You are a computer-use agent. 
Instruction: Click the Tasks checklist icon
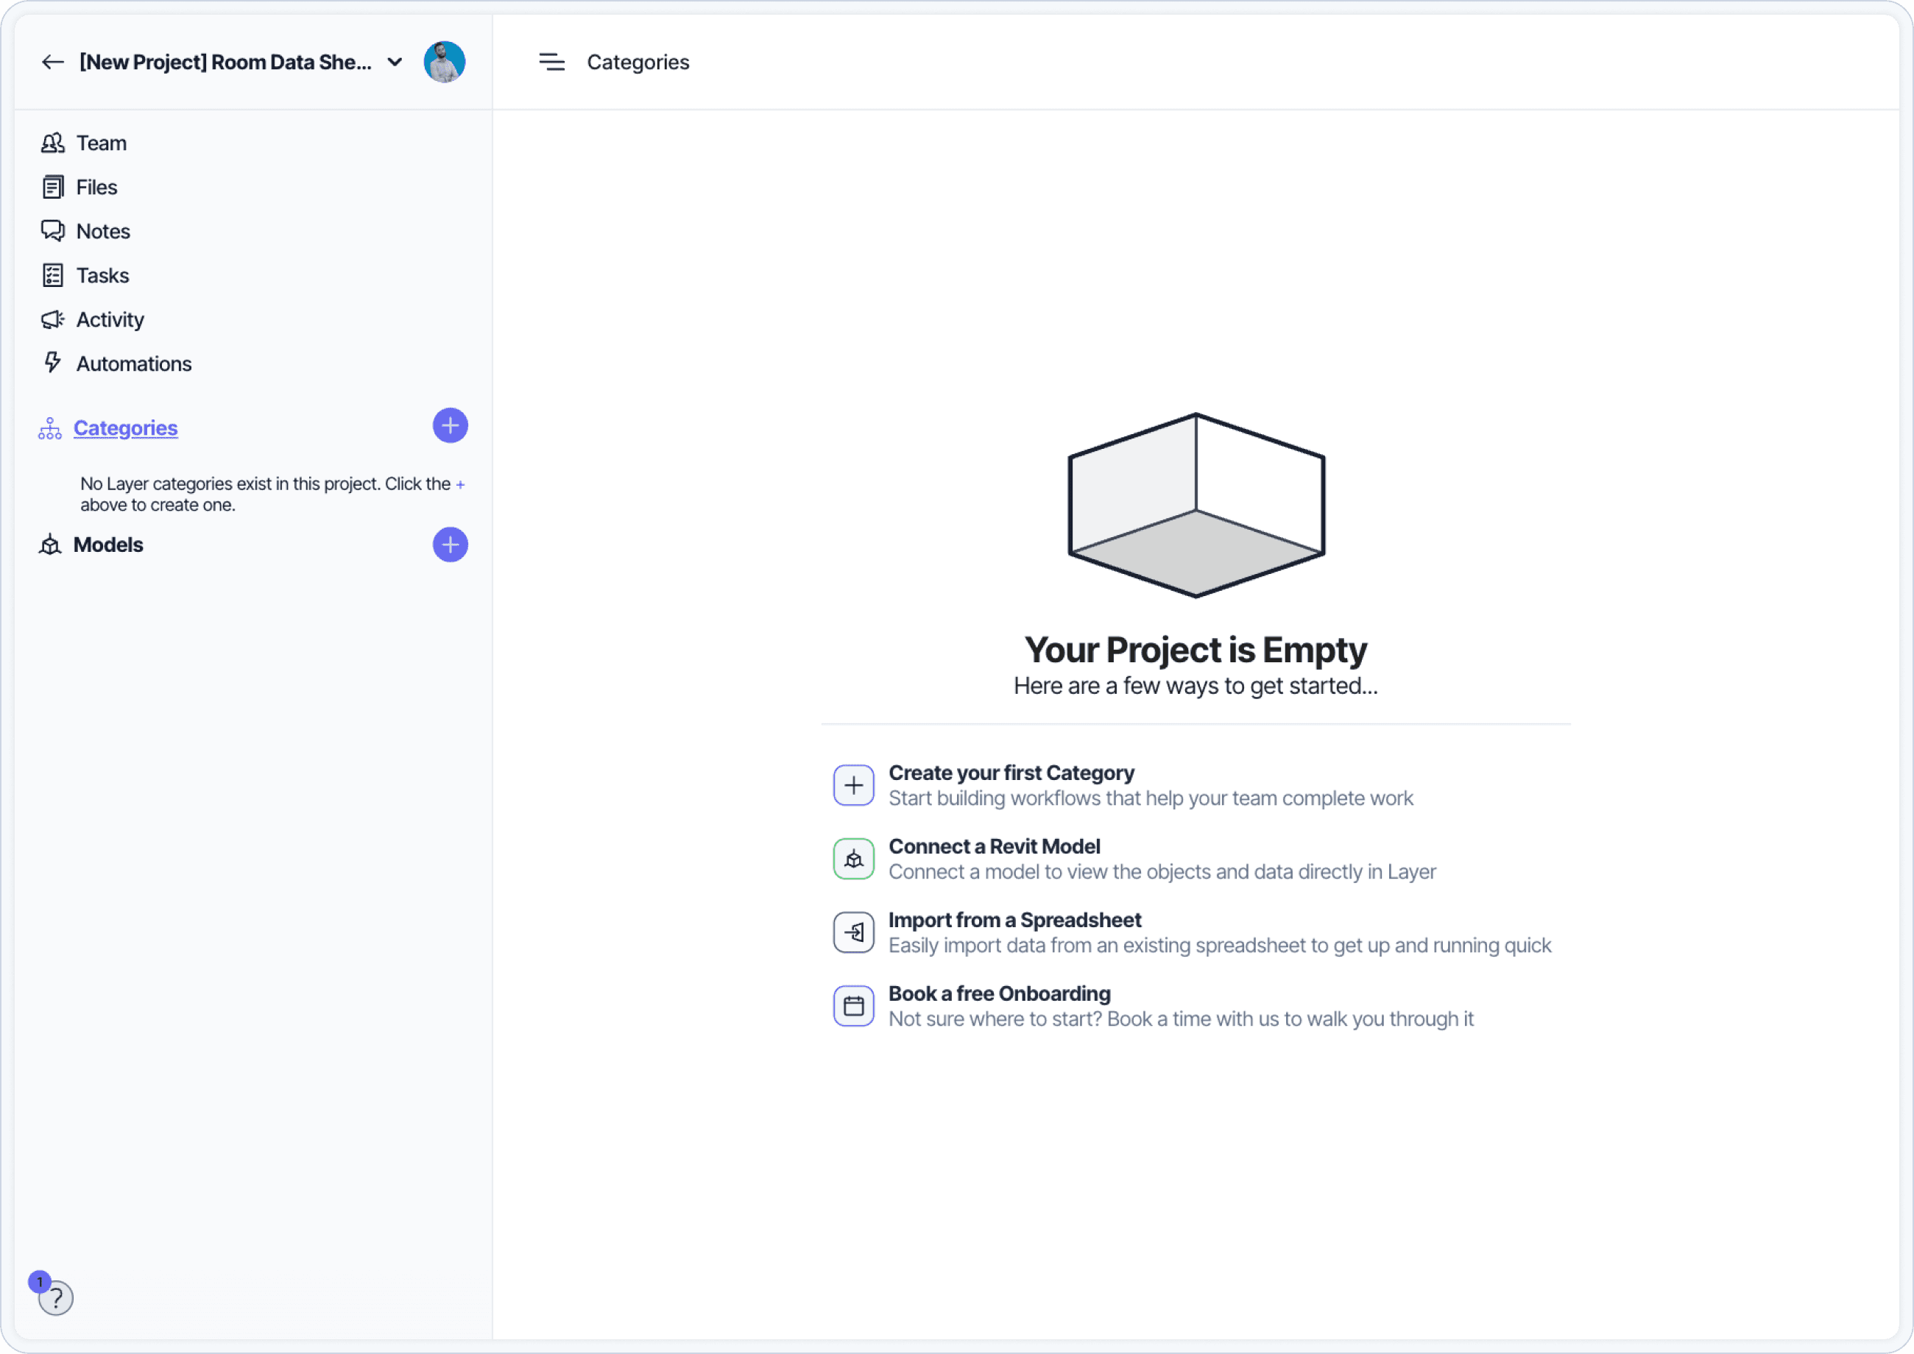point(52,275)
